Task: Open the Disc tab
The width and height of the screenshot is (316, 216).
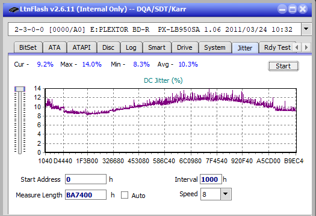Action: [108, 47]
